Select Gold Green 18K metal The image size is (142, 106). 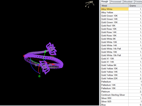[121, 22]
